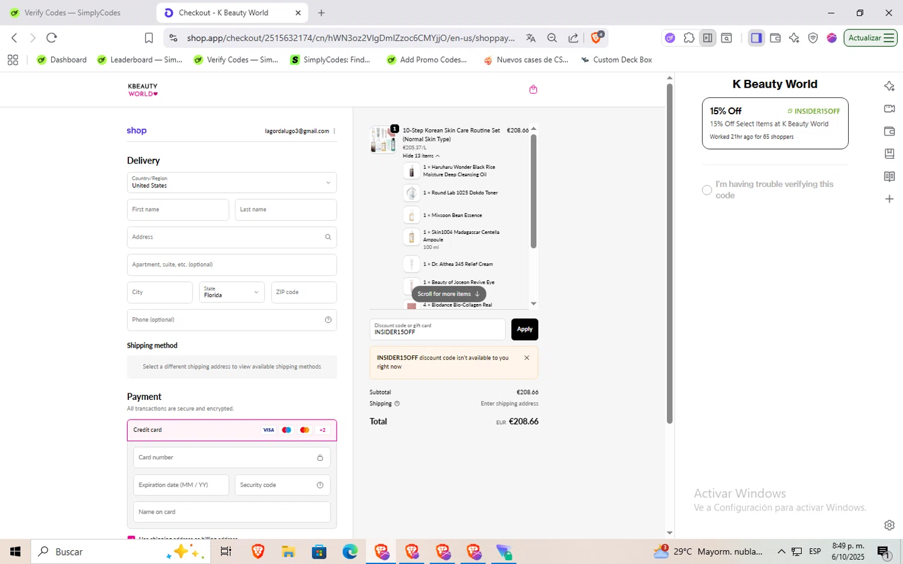Click the main page vertical scrollbar

669,253
